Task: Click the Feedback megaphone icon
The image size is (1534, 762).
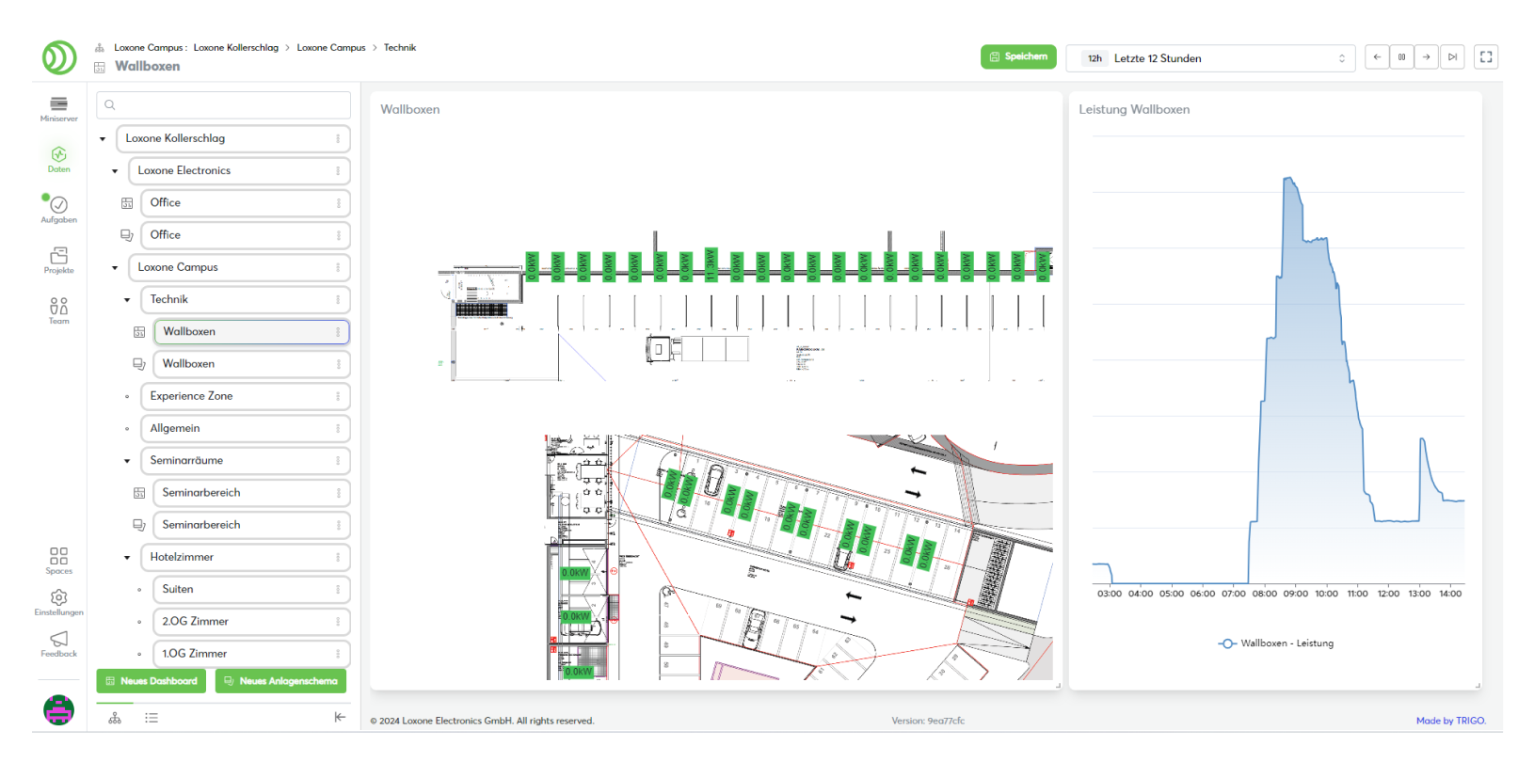Action: (58, 643)
